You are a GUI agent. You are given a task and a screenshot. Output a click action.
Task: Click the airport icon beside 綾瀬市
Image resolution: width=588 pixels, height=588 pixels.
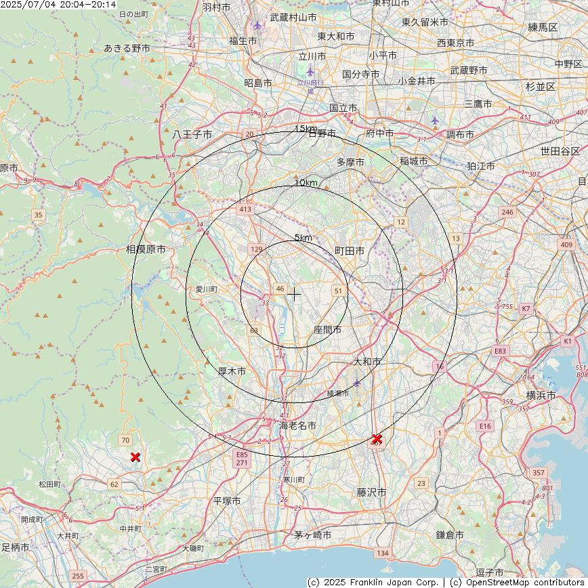point(356,383)
